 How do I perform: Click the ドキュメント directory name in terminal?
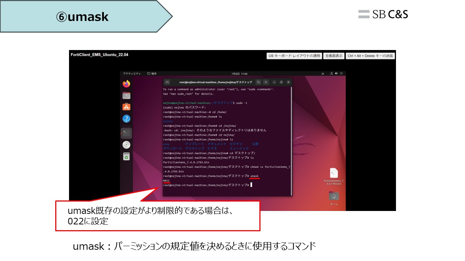(217, 144)
